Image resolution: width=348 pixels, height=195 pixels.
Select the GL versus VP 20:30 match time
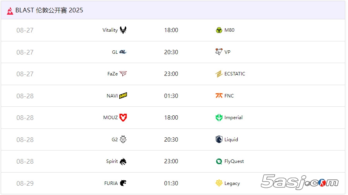pyautogui.click(x=171, y=52)
